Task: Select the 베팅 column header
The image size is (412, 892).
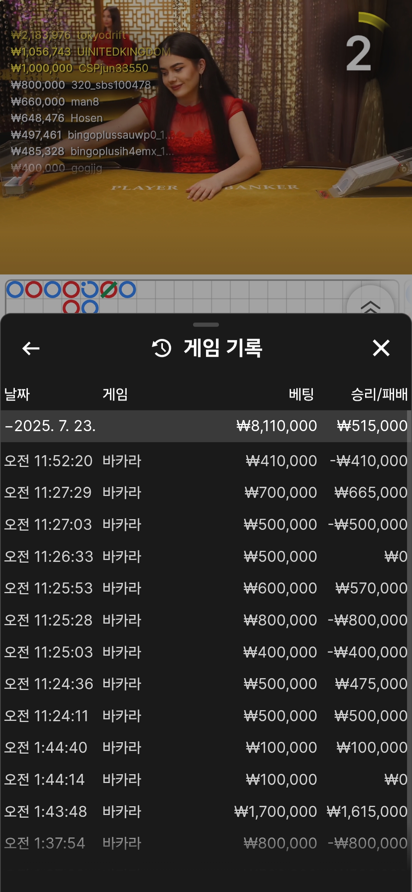Action: [x=301, y=394]
